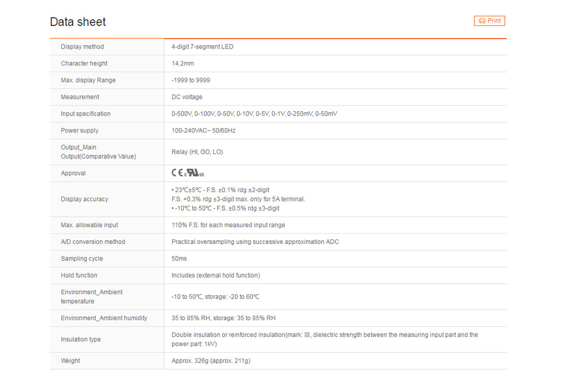Select the Display method row label

pos(82,47)
